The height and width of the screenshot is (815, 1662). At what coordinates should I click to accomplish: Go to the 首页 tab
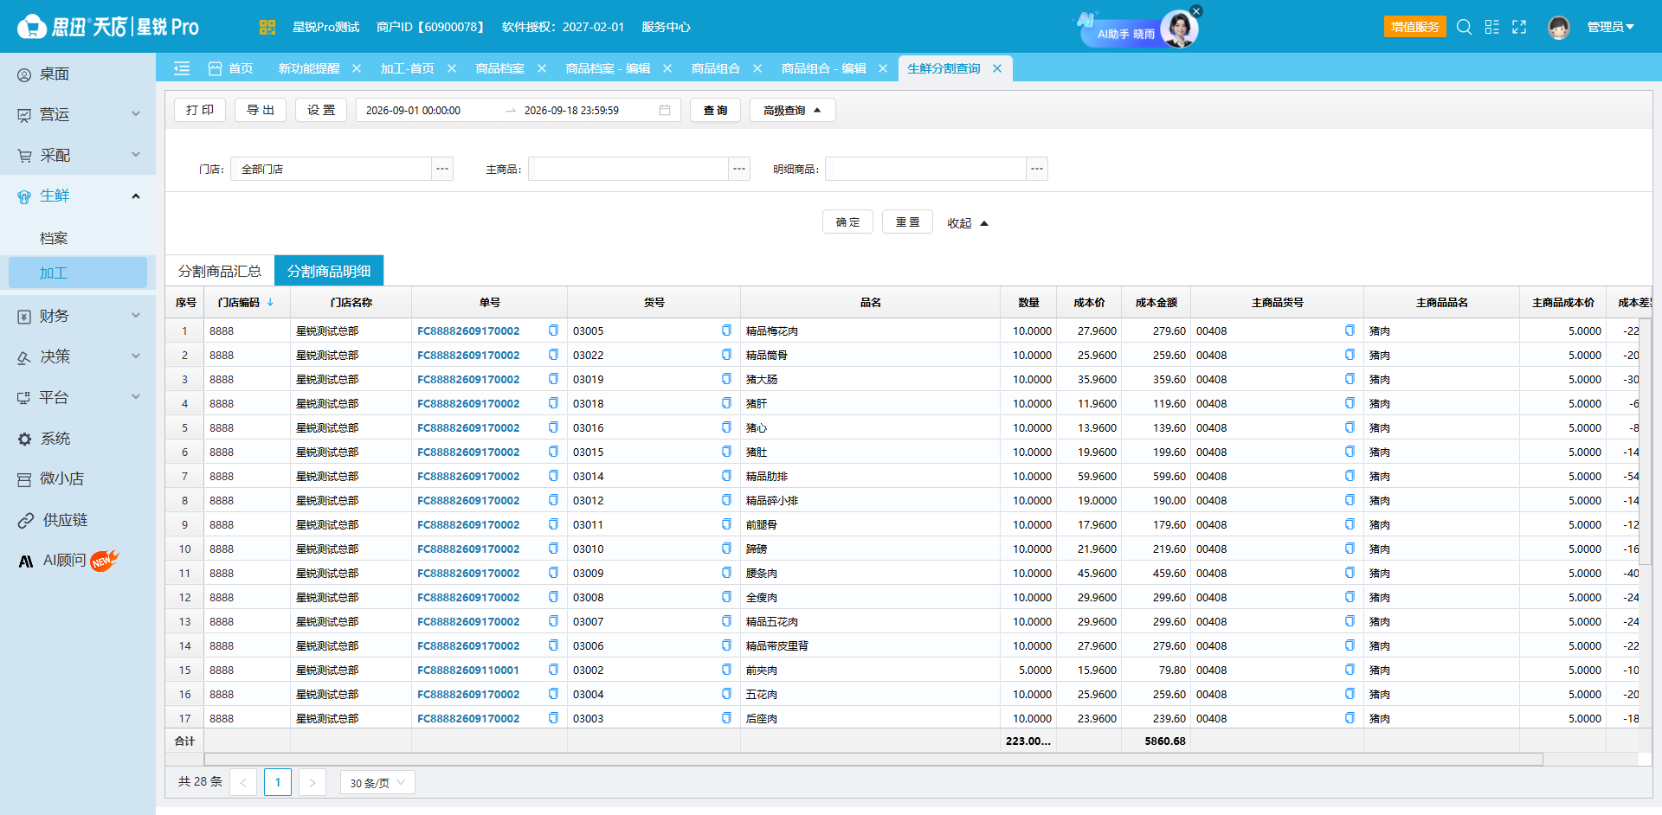(231, 68)
